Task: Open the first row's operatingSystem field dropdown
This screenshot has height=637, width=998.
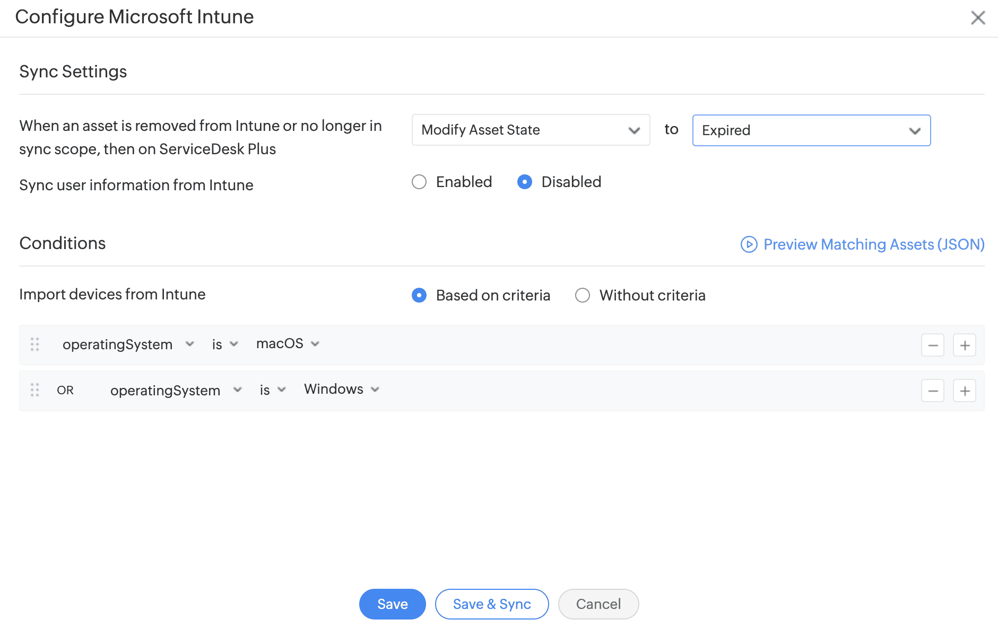Action: (128, 344)
